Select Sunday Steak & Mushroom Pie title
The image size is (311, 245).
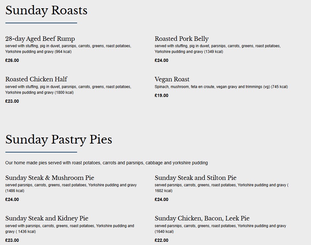coord(50,178)
